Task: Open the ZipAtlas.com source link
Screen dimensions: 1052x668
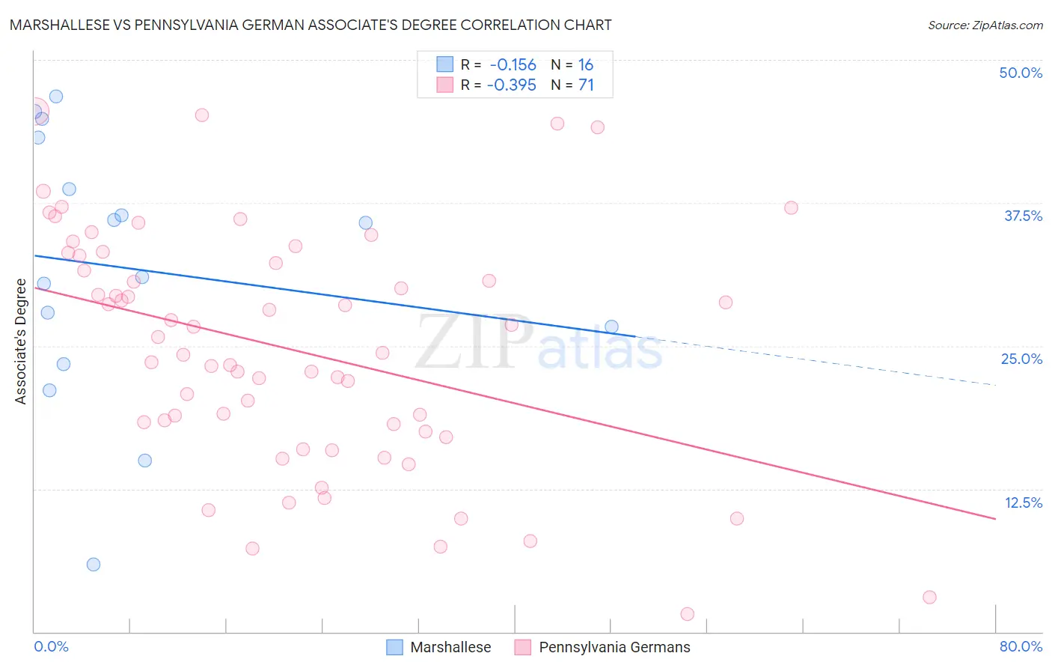Action: point(985,25)
